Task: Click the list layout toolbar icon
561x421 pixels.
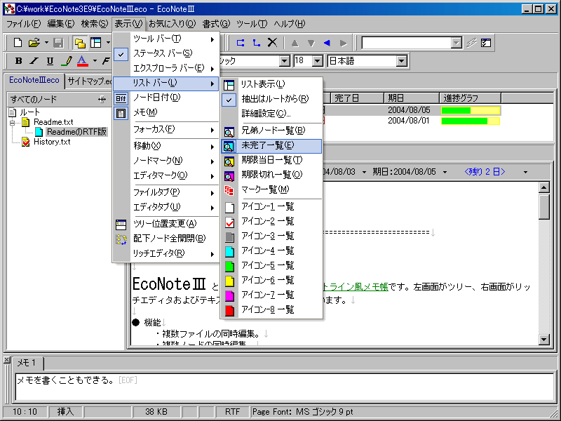Action: pos(96,43)
